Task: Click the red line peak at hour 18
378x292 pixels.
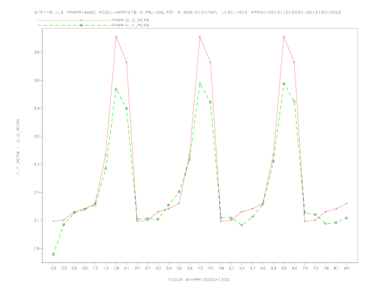Action: [x=116, y=37]
